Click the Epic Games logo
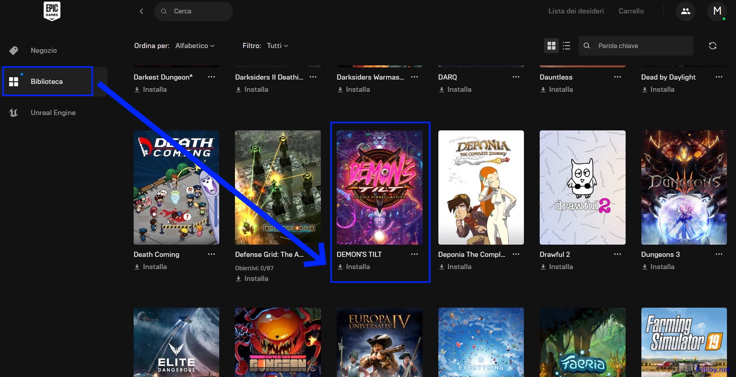 click(x=52, y=11)
